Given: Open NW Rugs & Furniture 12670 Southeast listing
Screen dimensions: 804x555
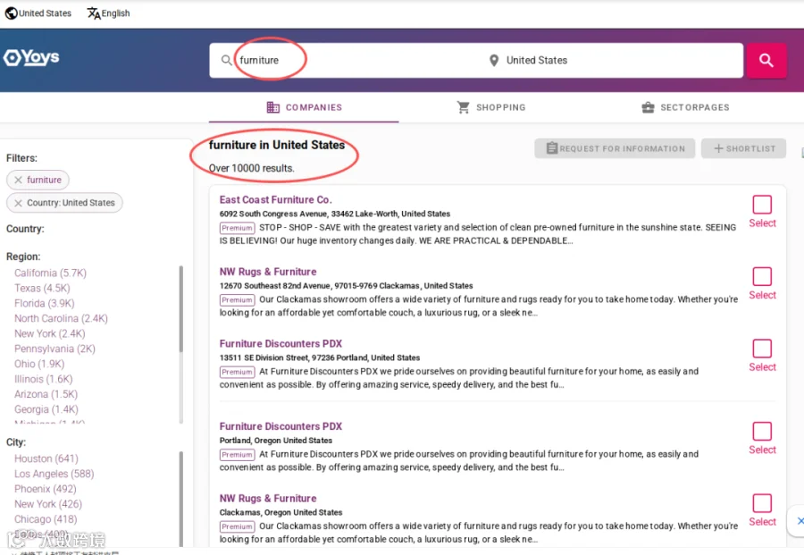Looking at the screenshot, I should click(x=268, y=272).
